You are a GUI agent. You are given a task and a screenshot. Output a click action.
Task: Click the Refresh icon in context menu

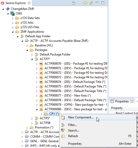point(63,136)
